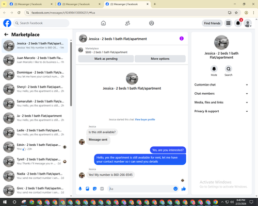Choose a sticker icon in composer
Viewport: 258px width, 206px height.
(94, 189)
